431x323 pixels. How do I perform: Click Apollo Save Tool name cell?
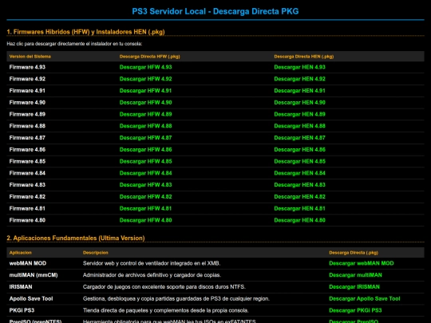click(31, 299)
